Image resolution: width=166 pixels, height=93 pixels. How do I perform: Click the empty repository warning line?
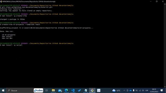pos(26,11)
